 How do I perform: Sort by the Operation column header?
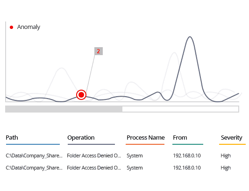[81, 137]
